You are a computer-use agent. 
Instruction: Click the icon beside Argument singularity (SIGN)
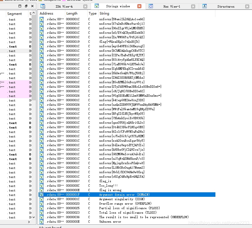[x=41, y=199]
